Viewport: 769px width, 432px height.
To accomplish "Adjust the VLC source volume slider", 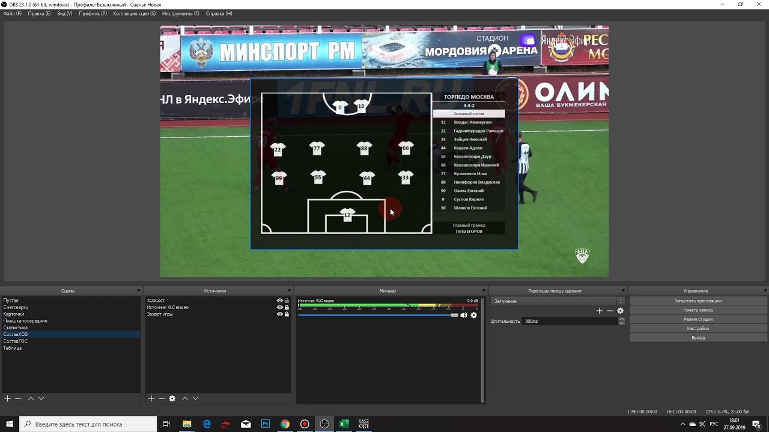I will [378, 315].
